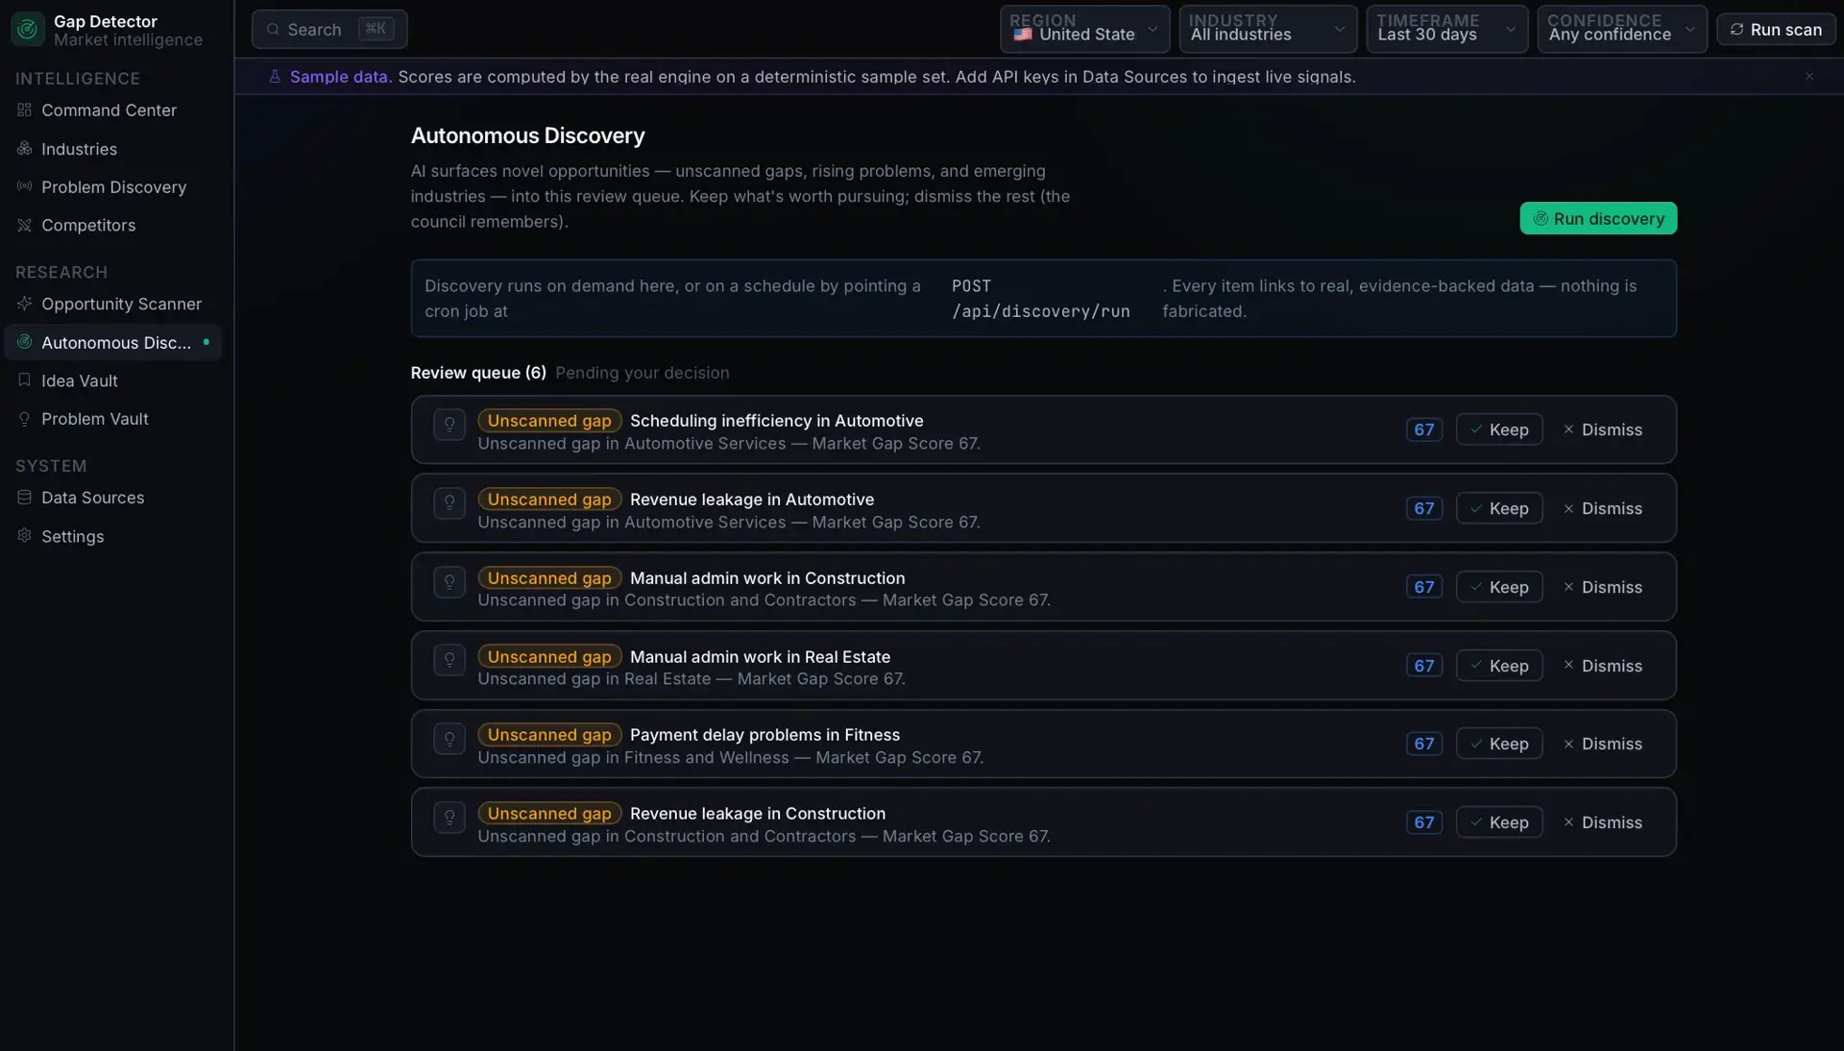This screenshot has height=1051, width=1844.
Task: Click the Industries sidebar icon
Action: click(x=24, y=148)
